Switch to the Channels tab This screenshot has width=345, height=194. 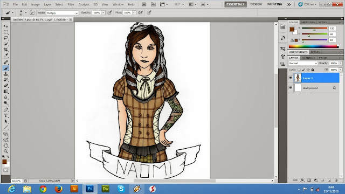tap(308, 58)
